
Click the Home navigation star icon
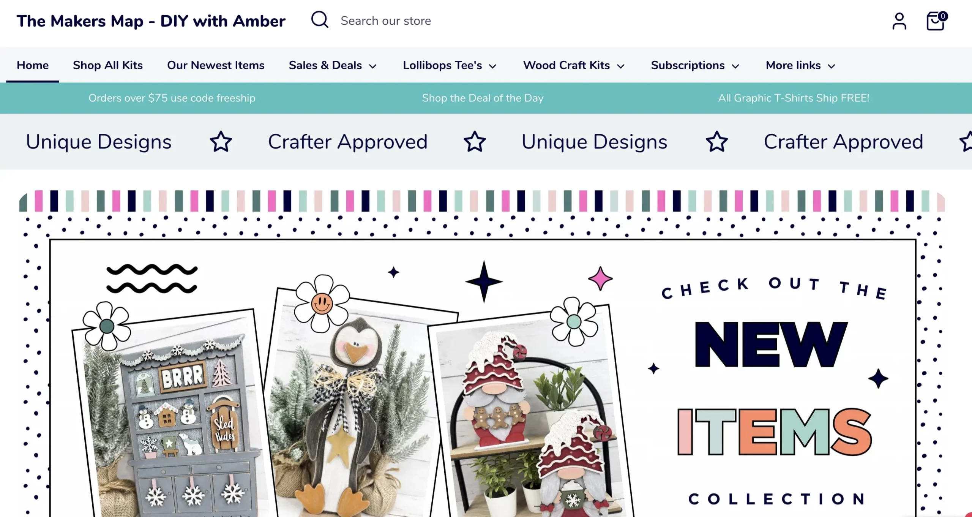221,141
